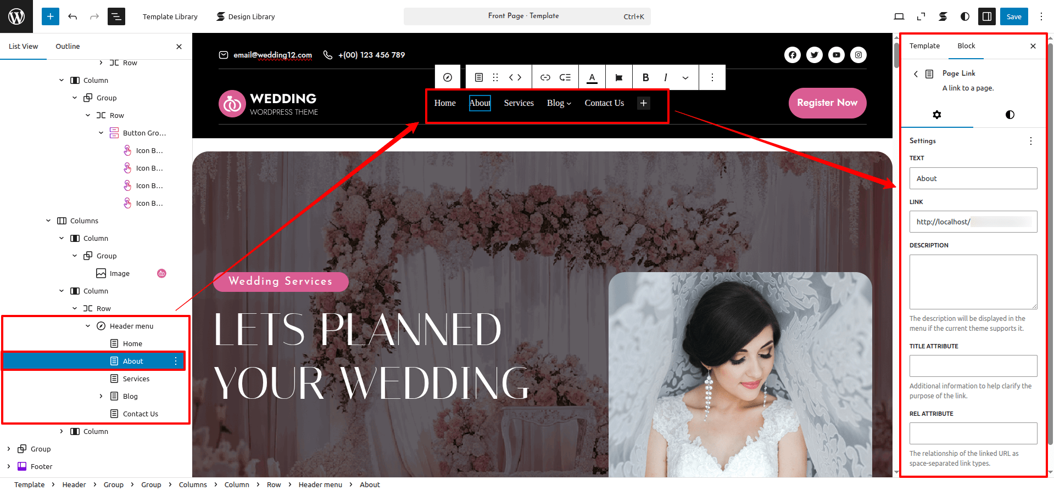Screen dimensions: 1054x491
Task: Click the text color underlined A icon
Action: [592, 77]
